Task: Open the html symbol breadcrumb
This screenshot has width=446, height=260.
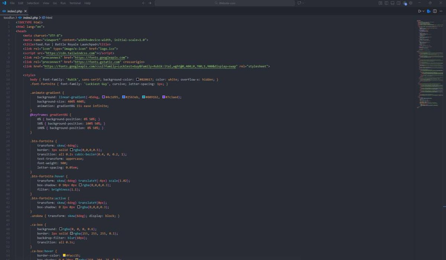Action: (x=47, y=17)
